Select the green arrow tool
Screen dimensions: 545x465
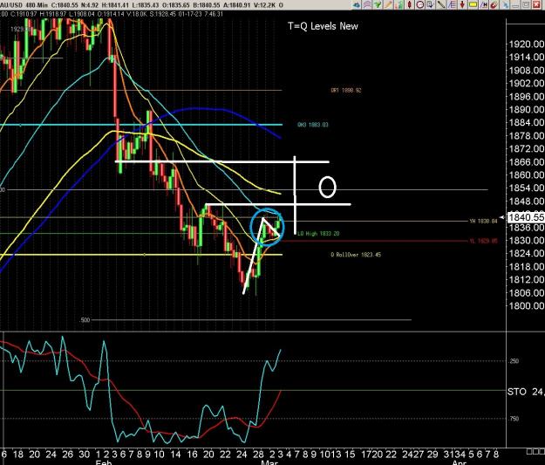(x=378, y=5)
